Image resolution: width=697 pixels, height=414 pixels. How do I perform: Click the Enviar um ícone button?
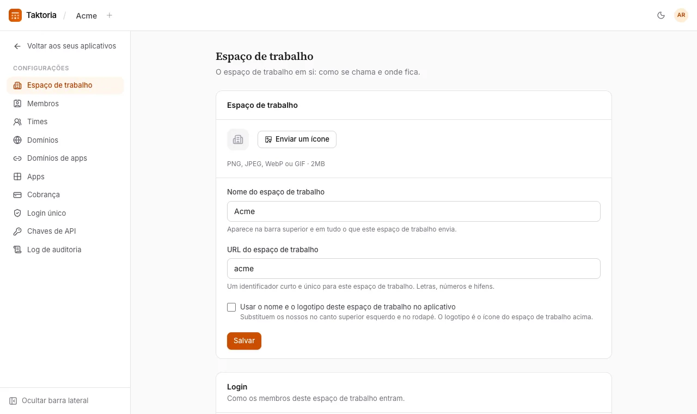tap(297, 139)
